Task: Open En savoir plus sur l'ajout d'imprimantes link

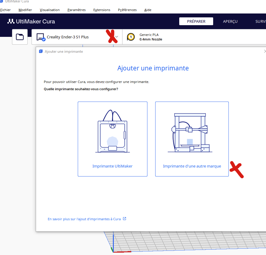Action: (84, 219)
